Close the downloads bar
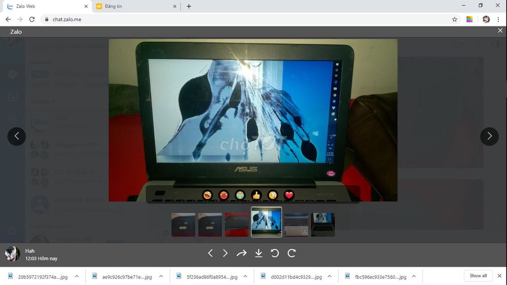Image resolution: width=507 pixels, height=285 pixels. pos(499,276)
